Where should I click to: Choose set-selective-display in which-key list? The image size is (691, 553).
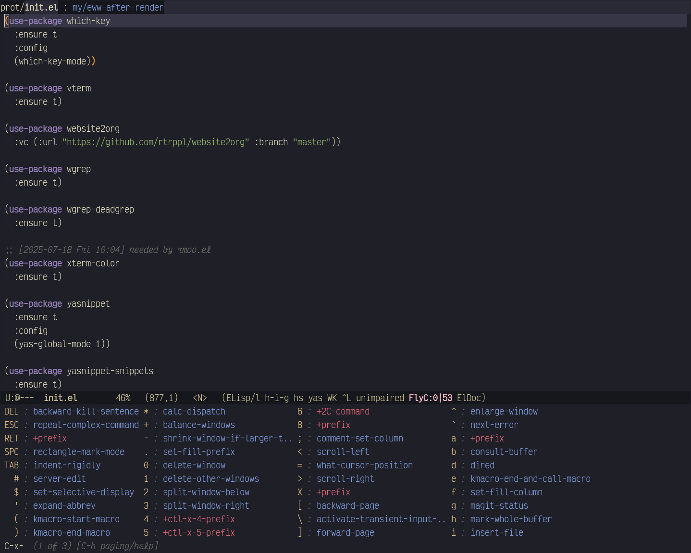tap(84, 492)
